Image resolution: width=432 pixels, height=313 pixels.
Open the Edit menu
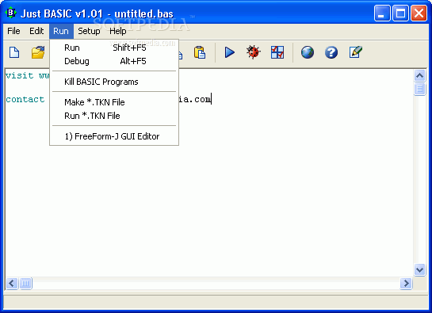(x=36, y=31)
